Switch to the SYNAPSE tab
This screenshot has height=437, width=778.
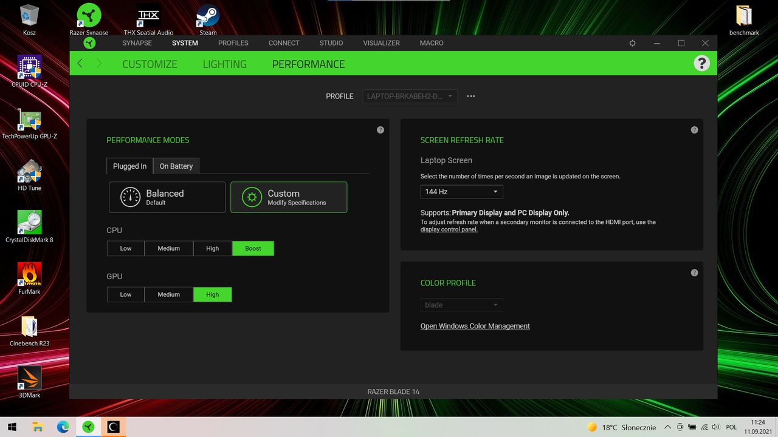pyautogui.click(x=137, y=43)
